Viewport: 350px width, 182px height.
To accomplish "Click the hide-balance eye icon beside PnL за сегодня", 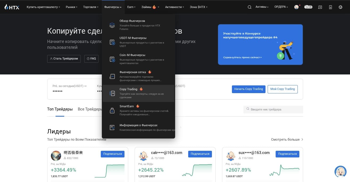I will point(85,86).
